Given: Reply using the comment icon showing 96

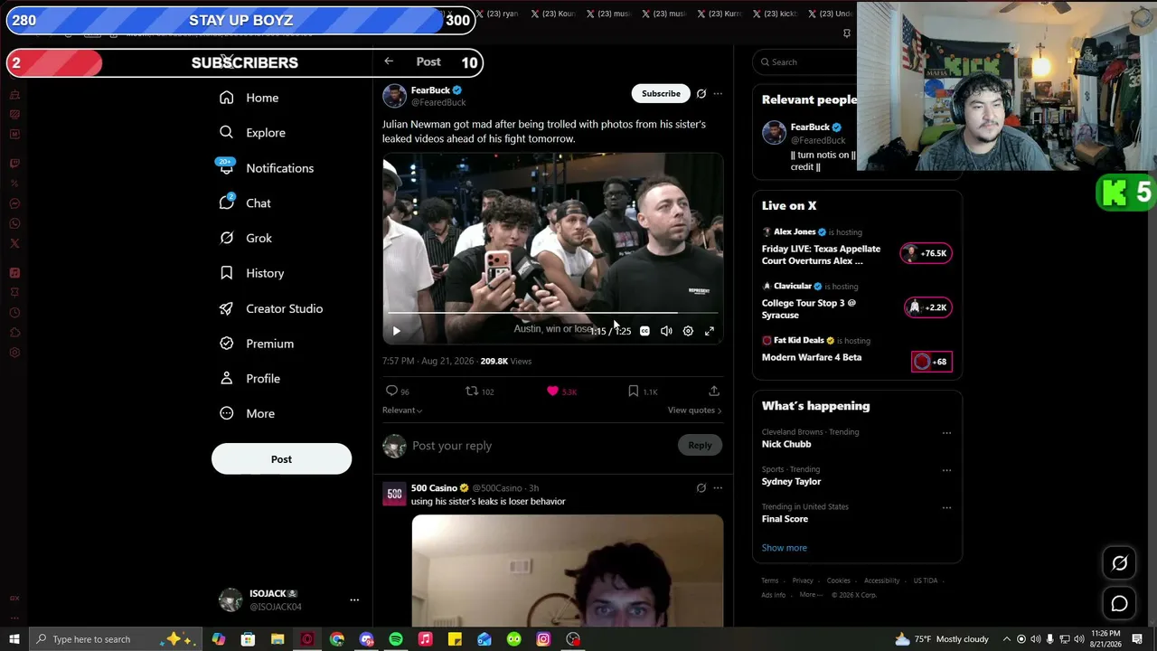Looking at the screenshot, I should (398, 392).
